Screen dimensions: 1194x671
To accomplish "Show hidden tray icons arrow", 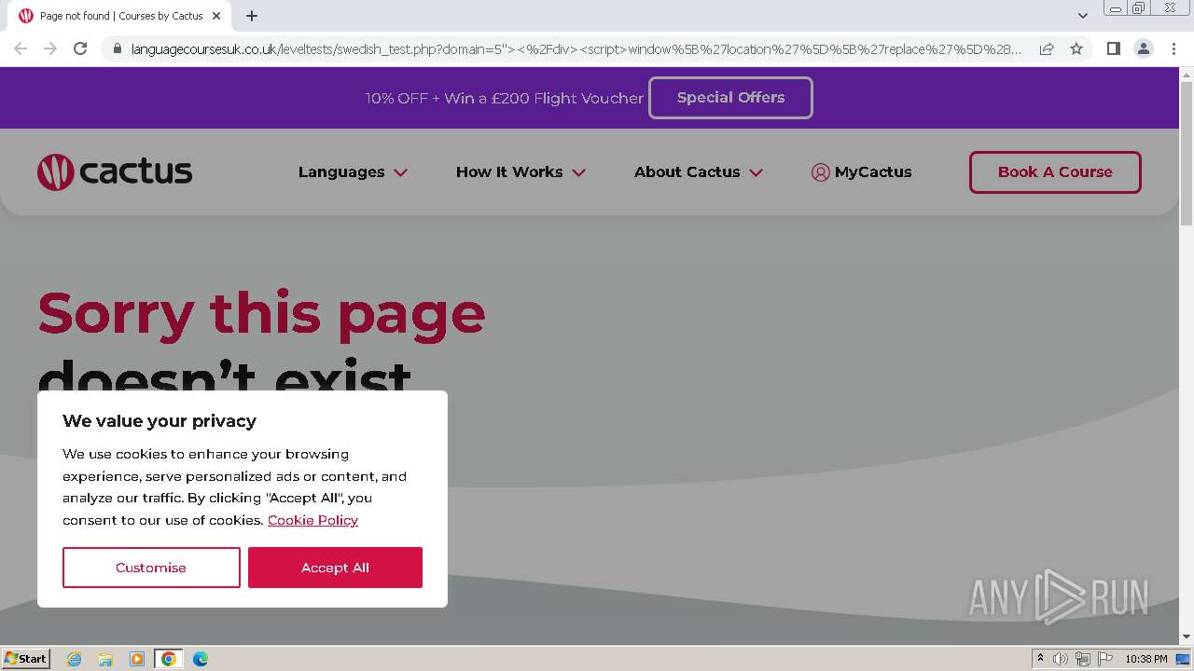I will (1040, 658).
